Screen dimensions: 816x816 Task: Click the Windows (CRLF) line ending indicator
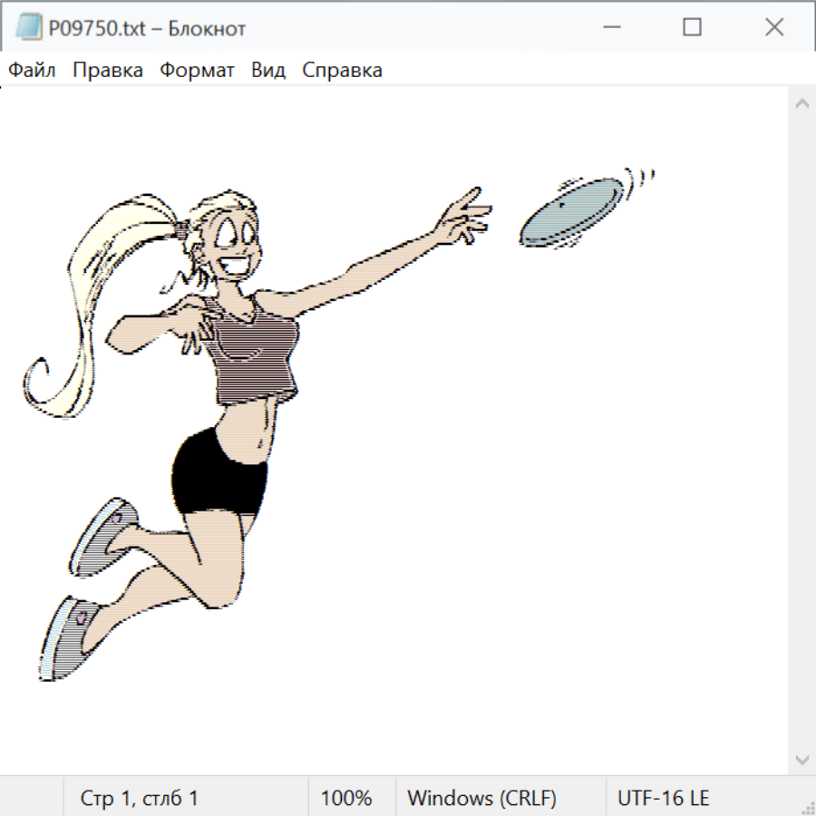click(x=481, y=799)
